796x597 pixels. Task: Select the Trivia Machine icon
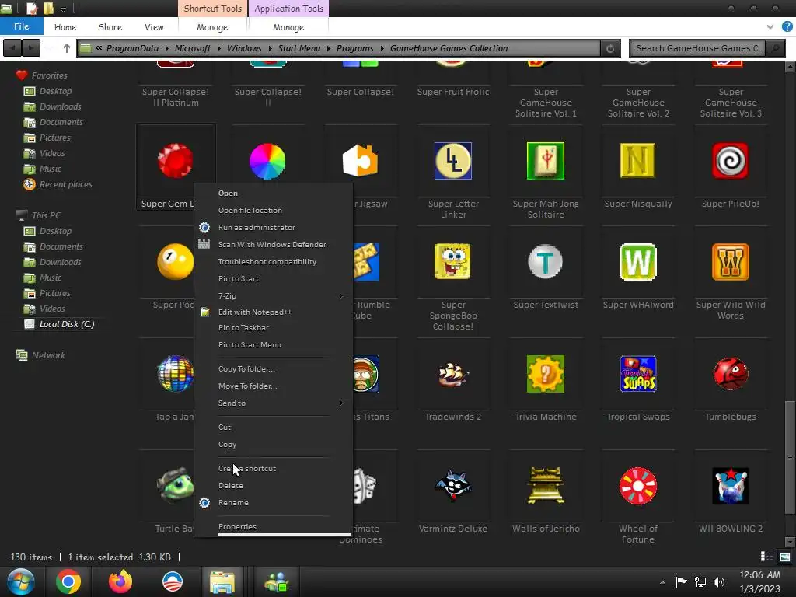pos(546,374)
